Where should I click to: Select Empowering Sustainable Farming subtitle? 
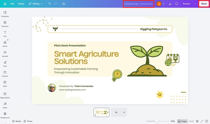(76, 71)
